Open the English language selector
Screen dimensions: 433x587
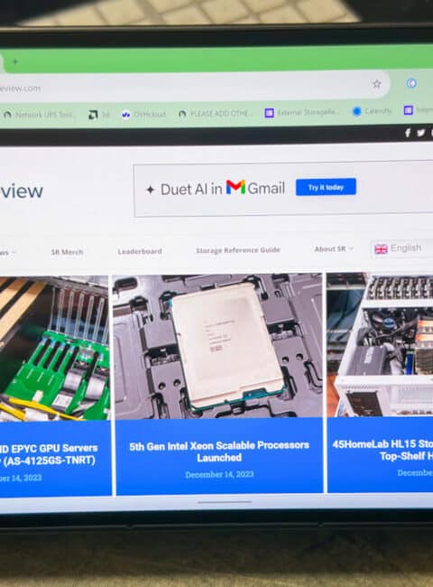[402, 248]
